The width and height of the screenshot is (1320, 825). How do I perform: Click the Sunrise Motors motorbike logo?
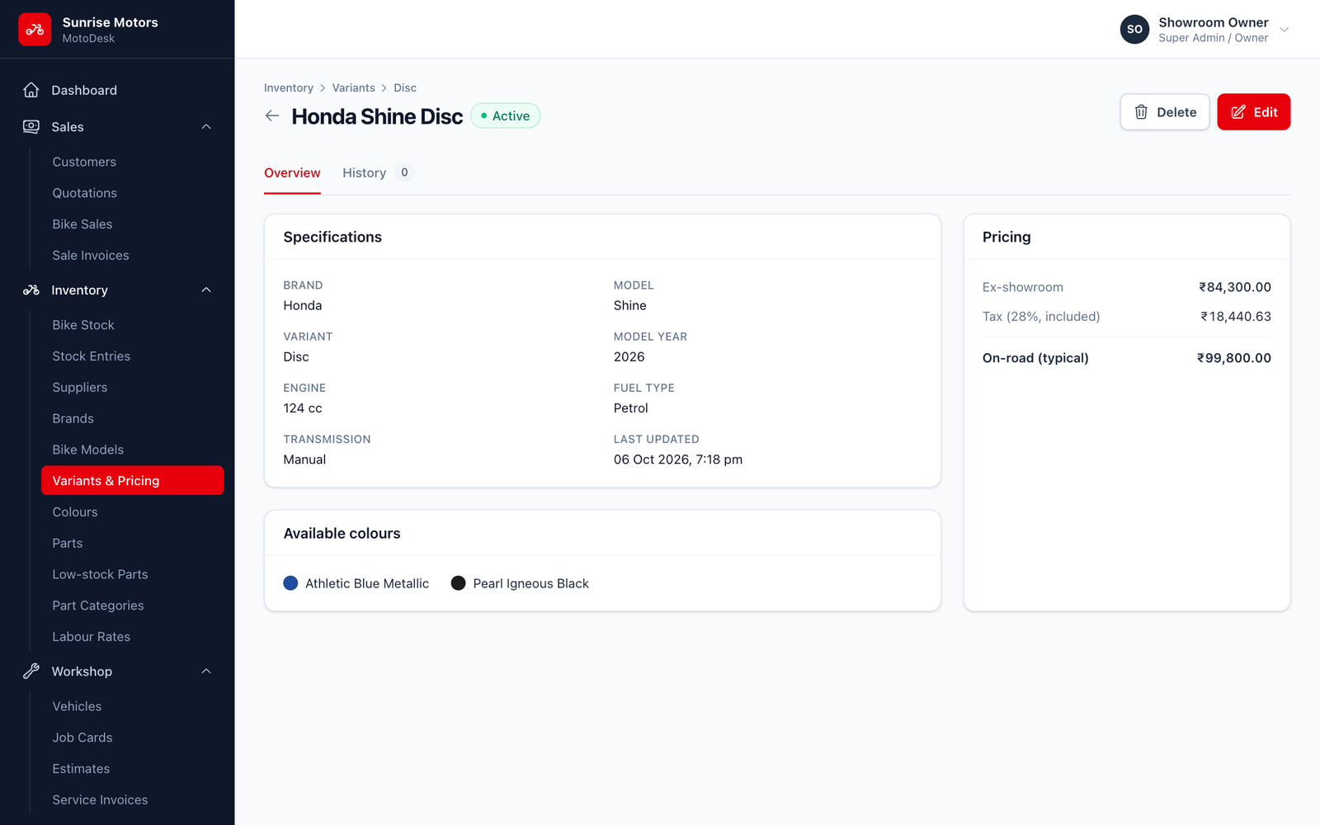35,30
